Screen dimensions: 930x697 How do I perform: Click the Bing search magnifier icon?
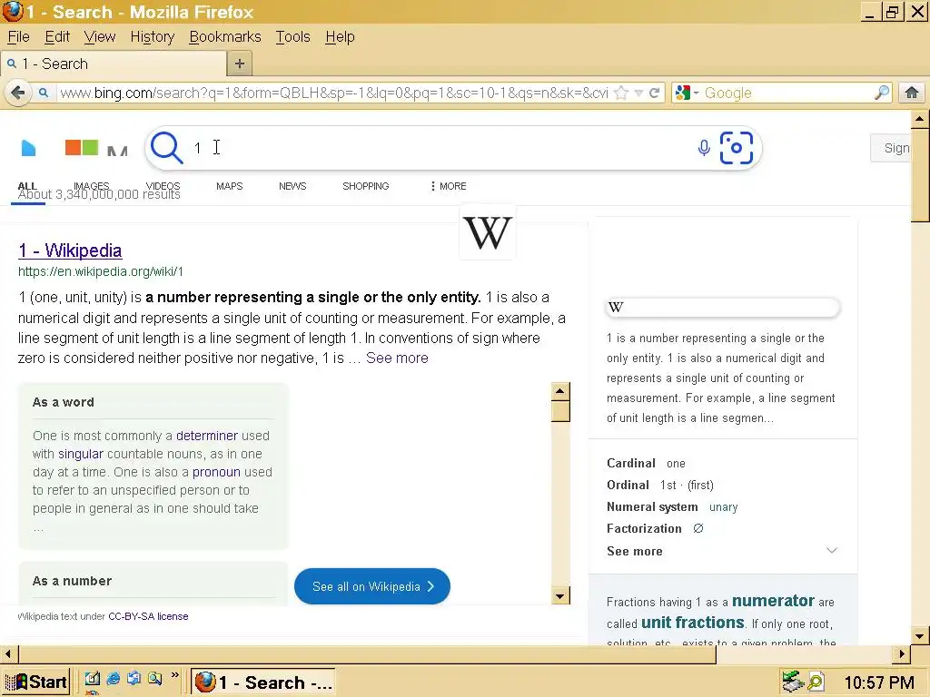pyautogui.click(x=167, y=148)
